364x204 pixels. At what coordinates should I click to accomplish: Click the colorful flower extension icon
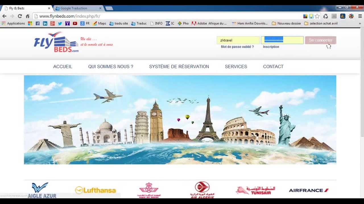(x=351, y=16)
